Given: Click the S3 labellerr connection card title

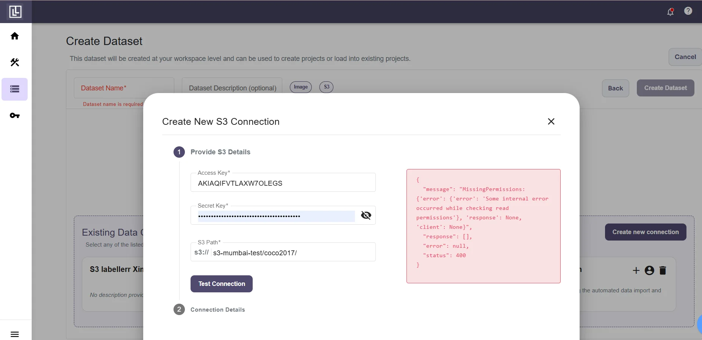Looking at the screenshot, I should (x=116, y=269).
